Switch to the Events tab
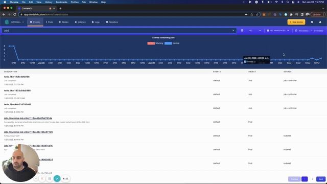Image resolution: width=327 pixels, height=184 pixels. click(x=35, y=22)
